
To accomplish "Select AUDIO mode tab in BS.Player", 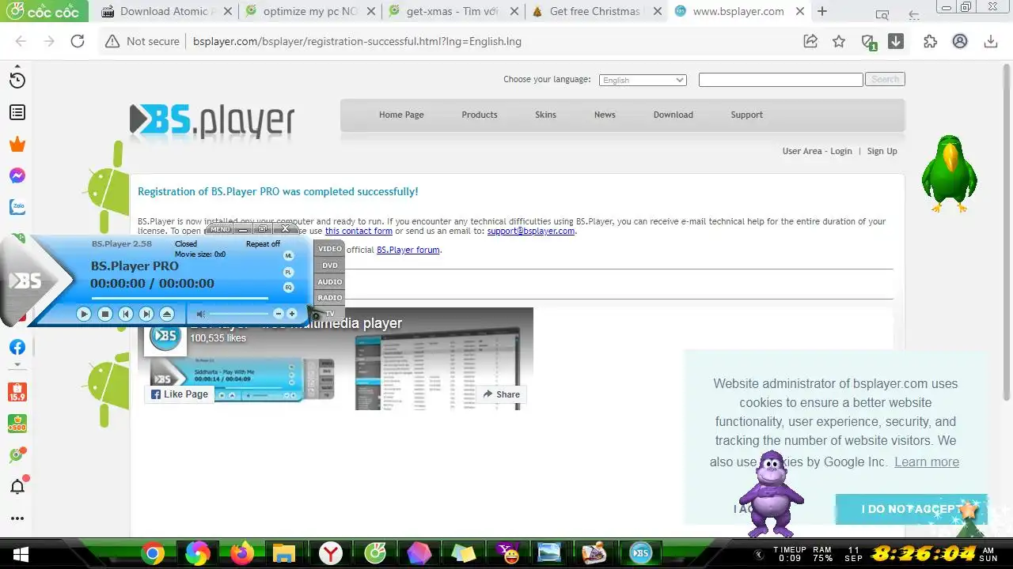I will (330, 282).
